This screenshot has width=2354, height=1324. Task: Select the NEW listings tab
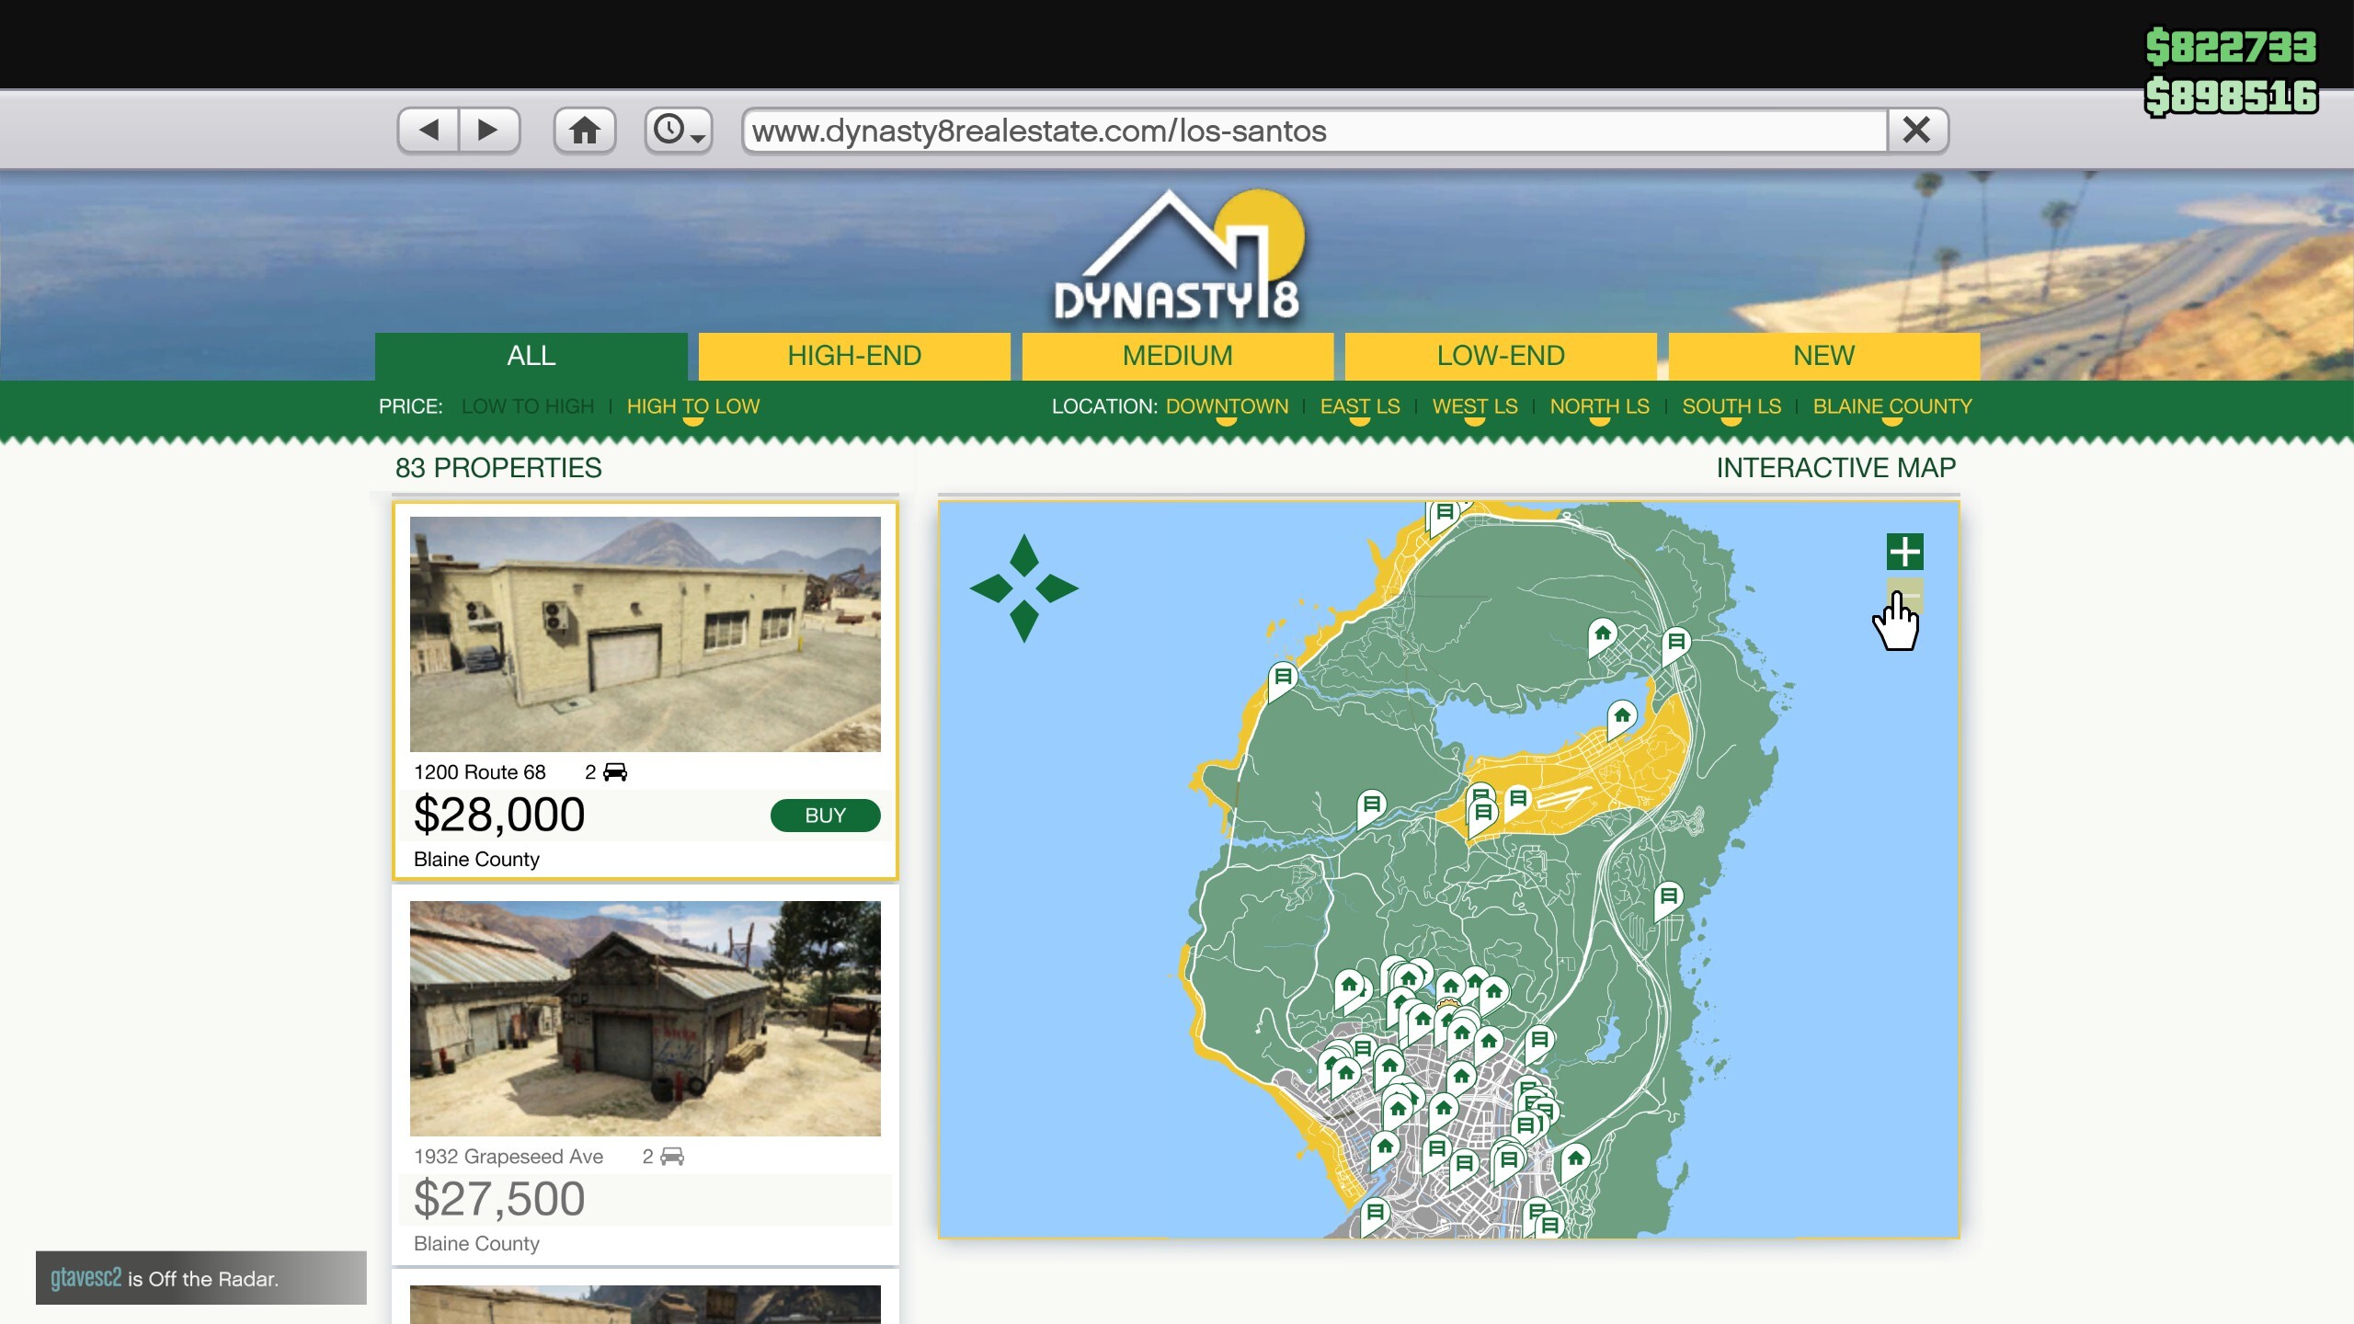click(1823, 356)
